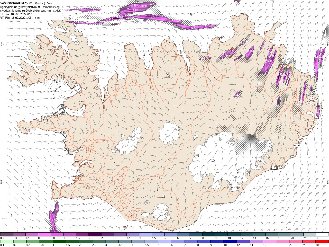Image resolution: width=329 pixels, height=247 pixels.
Task: Pick the rain scale swatch between 2 and 2.5
Action: (x=85, y=242)
